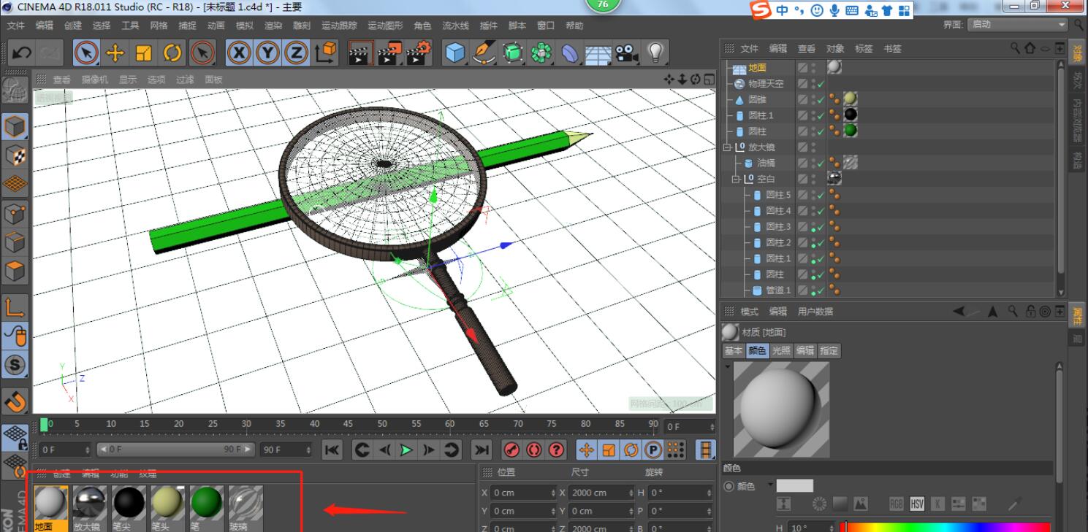The image size is (1088, 532).
Task: Open the spline pen tool
Action: (483, 53)
